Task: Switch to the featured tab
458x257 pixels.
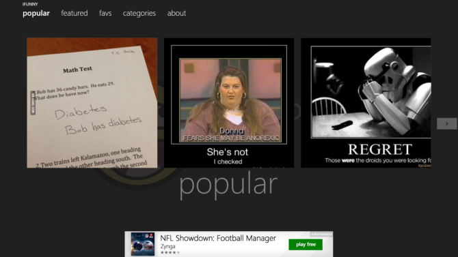Action: coord(75,13)
